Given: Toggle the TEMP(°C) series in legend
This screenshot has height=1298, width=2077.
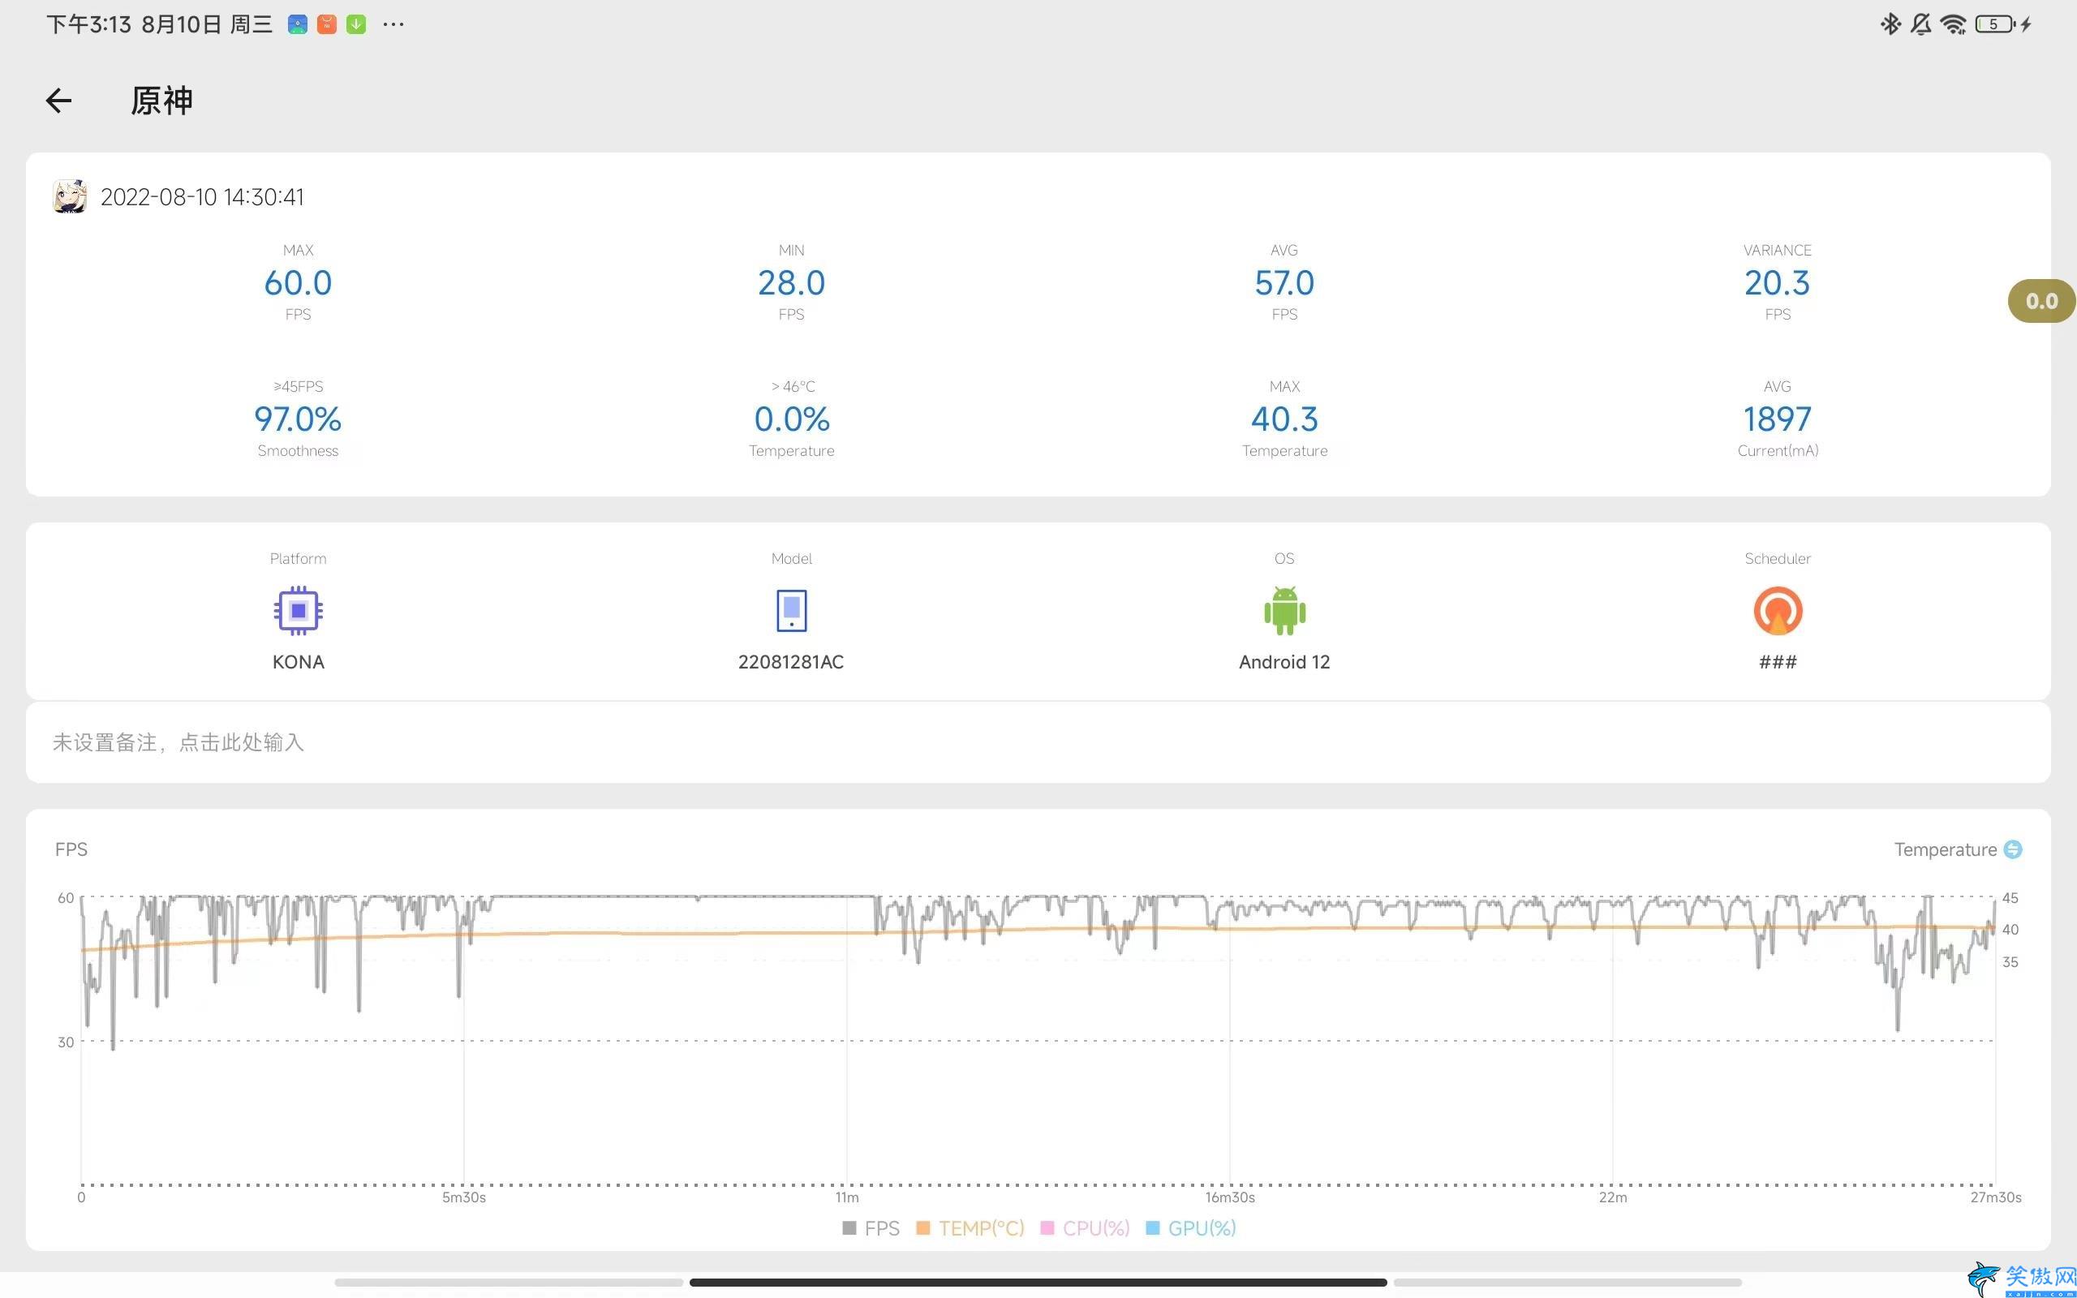Looking at the screenshot, I should coord(970,1227).
